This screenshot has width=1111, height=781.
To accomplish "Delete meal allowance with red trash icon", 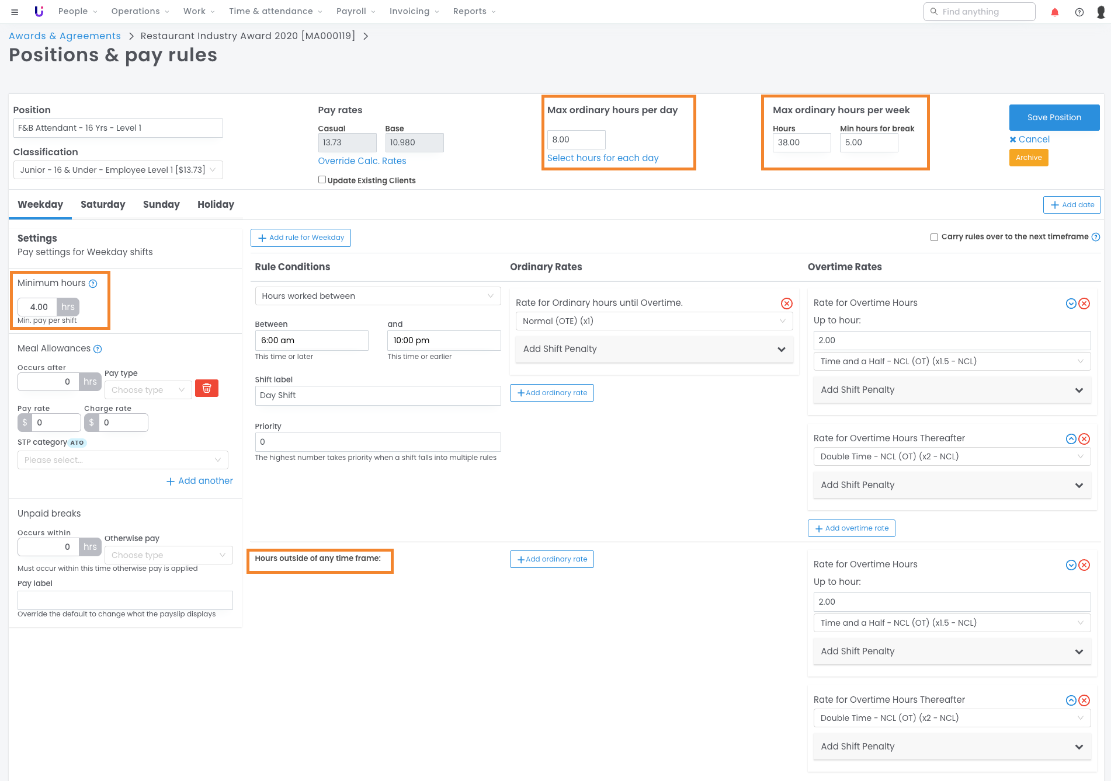I will pyautogui.click(x=206, y=389).
